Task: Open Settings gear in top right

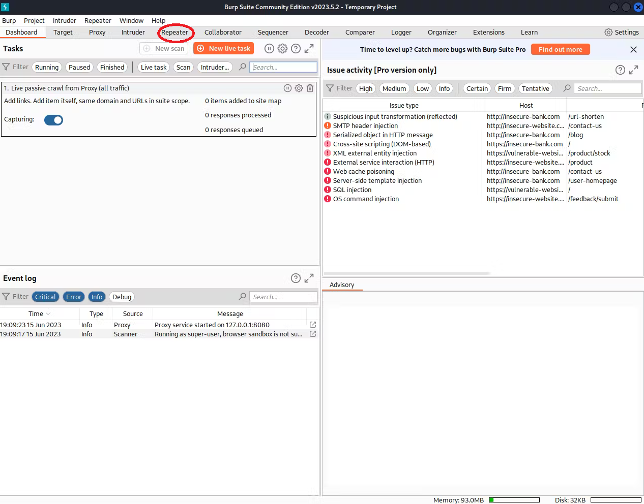Action: coord(608,32)
